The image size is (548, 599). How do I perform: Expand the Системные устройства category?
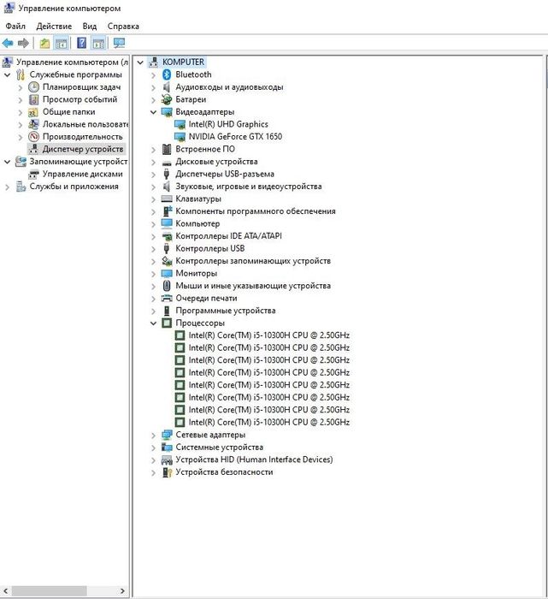click(153, 448)
